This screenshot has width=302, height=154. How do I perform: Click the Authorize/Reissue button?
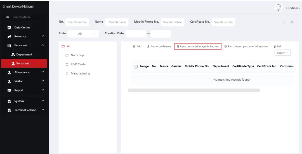click(159, 47)
